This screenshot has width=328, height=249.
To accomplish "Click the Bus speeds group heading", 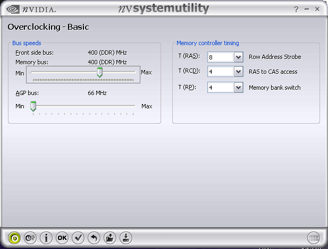I will coord(27,43).
